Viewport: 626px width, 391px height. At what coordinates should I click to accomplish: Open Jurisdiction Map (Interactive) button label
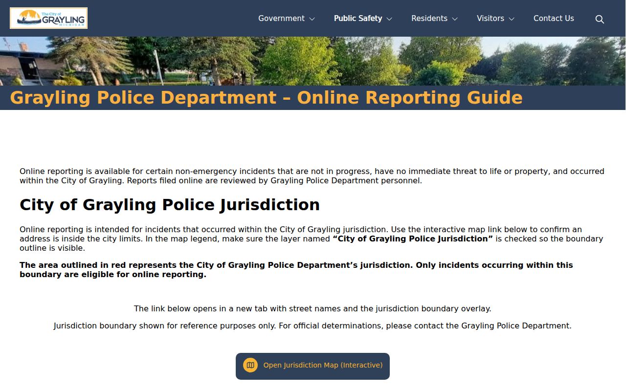[x=323, y=365]
